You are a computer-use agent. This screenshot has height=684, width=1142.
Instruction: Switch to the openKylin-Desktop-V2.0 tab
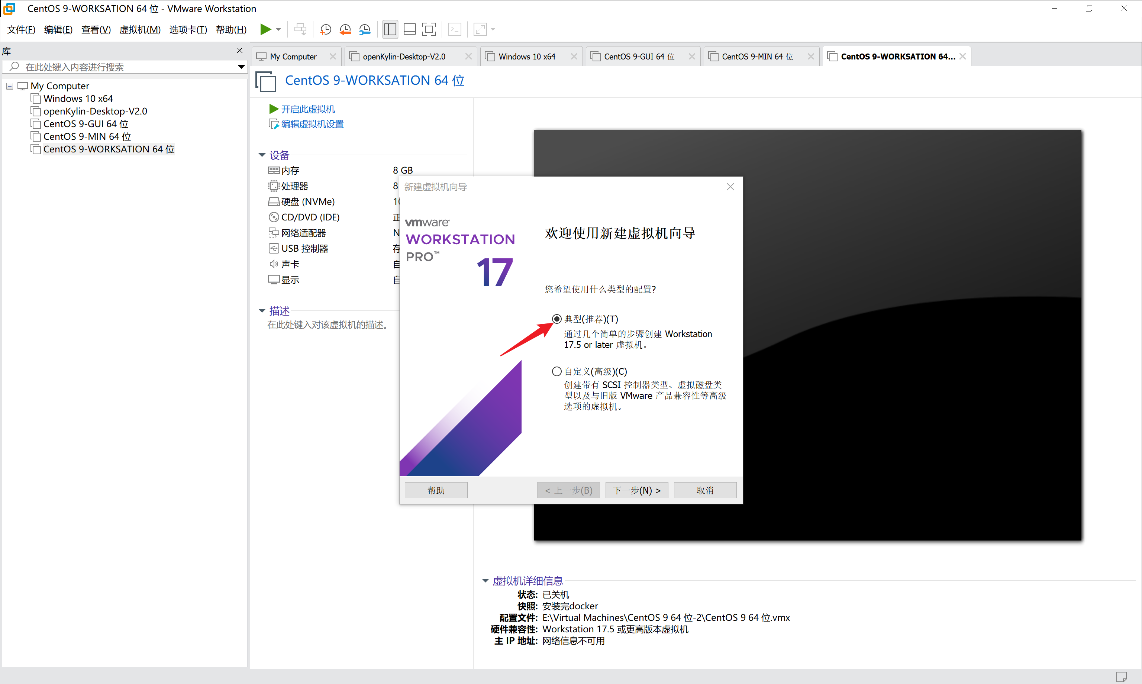404,56
